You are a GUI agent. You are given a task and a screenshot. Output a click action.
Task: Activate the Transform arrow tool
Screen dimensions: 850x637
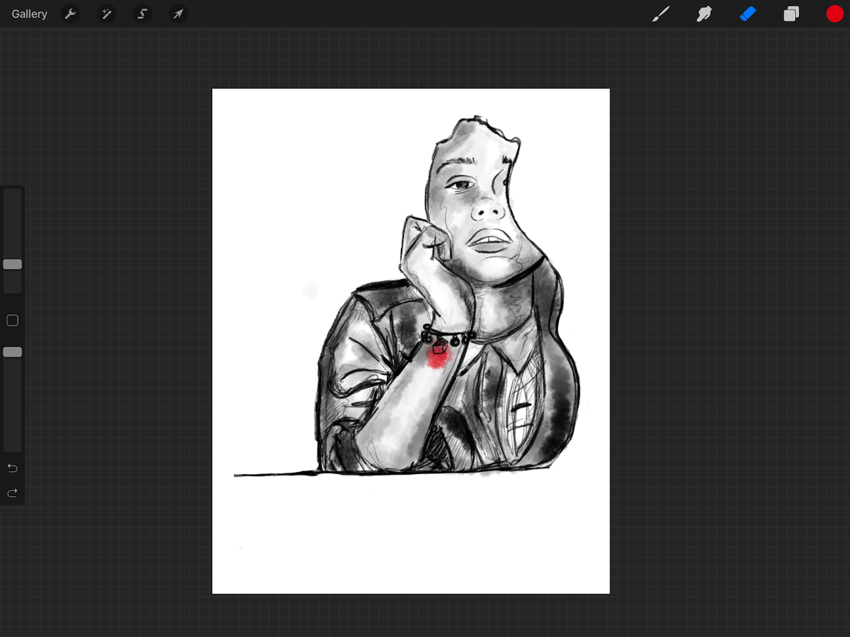pyautogui.click(x=178, y=14)
